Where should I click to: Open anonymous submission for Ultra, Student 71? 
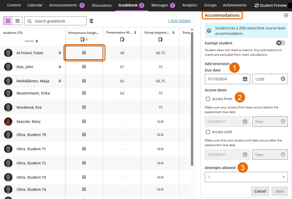pyautogui.click(x=84, y=149)
